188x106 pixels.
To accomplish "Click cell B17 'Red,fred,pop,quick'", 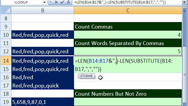I will coord(43,86).
